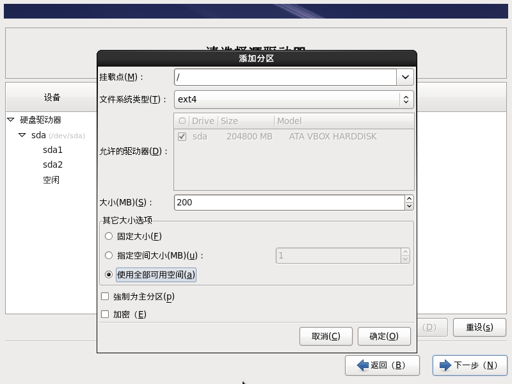The width and height of the screenshot is (512, 384).
Task: Click the 添加分区 dialog title bar
Action: click(257, 58)
